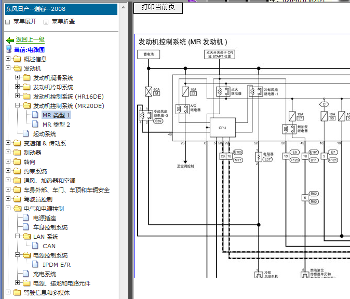
Task: Expand the 变速箱 & 传动系 node
Action: pos(8,143)
